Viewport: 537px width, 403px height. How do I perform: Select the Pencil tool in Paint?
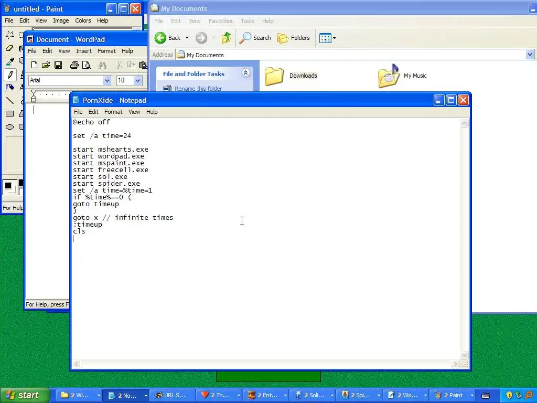pyautogui.click(x=9, y=75)
